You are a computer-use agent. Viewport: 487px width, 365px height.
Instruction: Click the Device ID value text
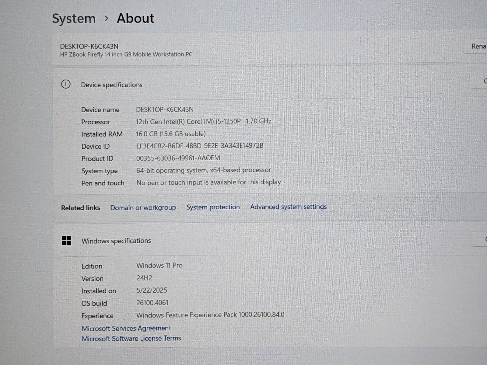click(x=200, y=146)
